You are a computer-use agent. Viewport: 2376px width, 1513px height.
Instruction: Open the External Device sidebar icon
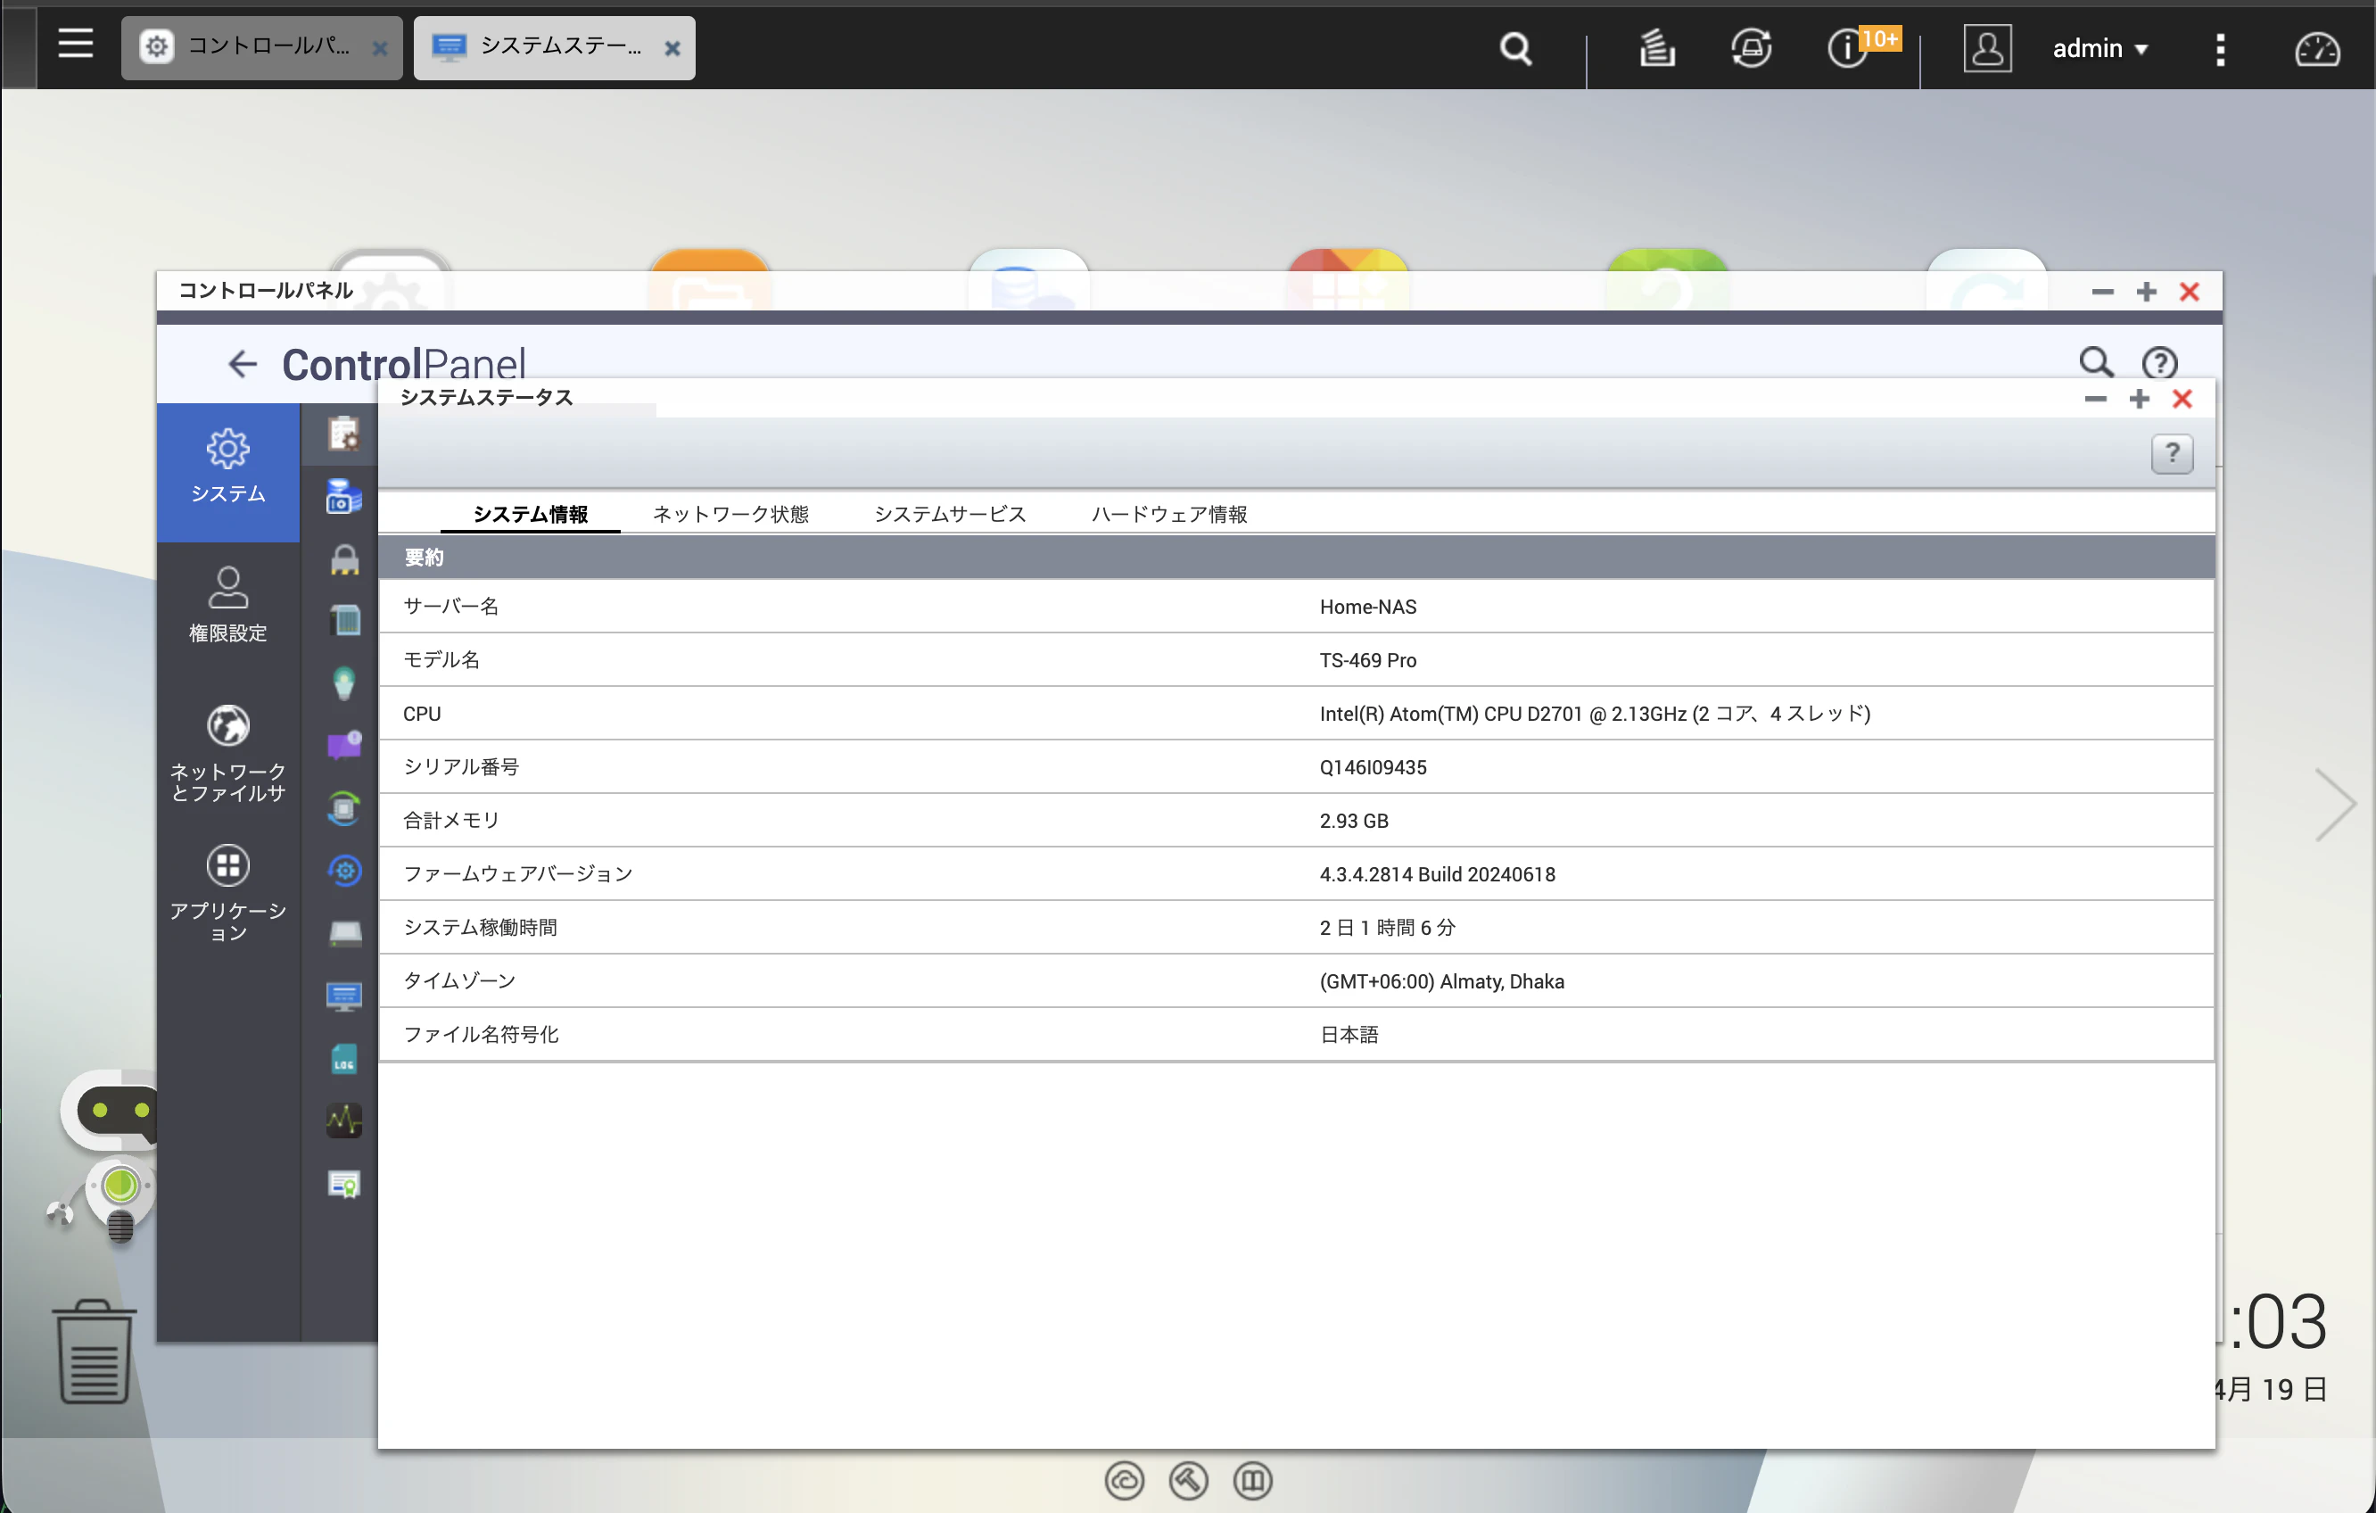pyautogui.click(x=344, y=934)
